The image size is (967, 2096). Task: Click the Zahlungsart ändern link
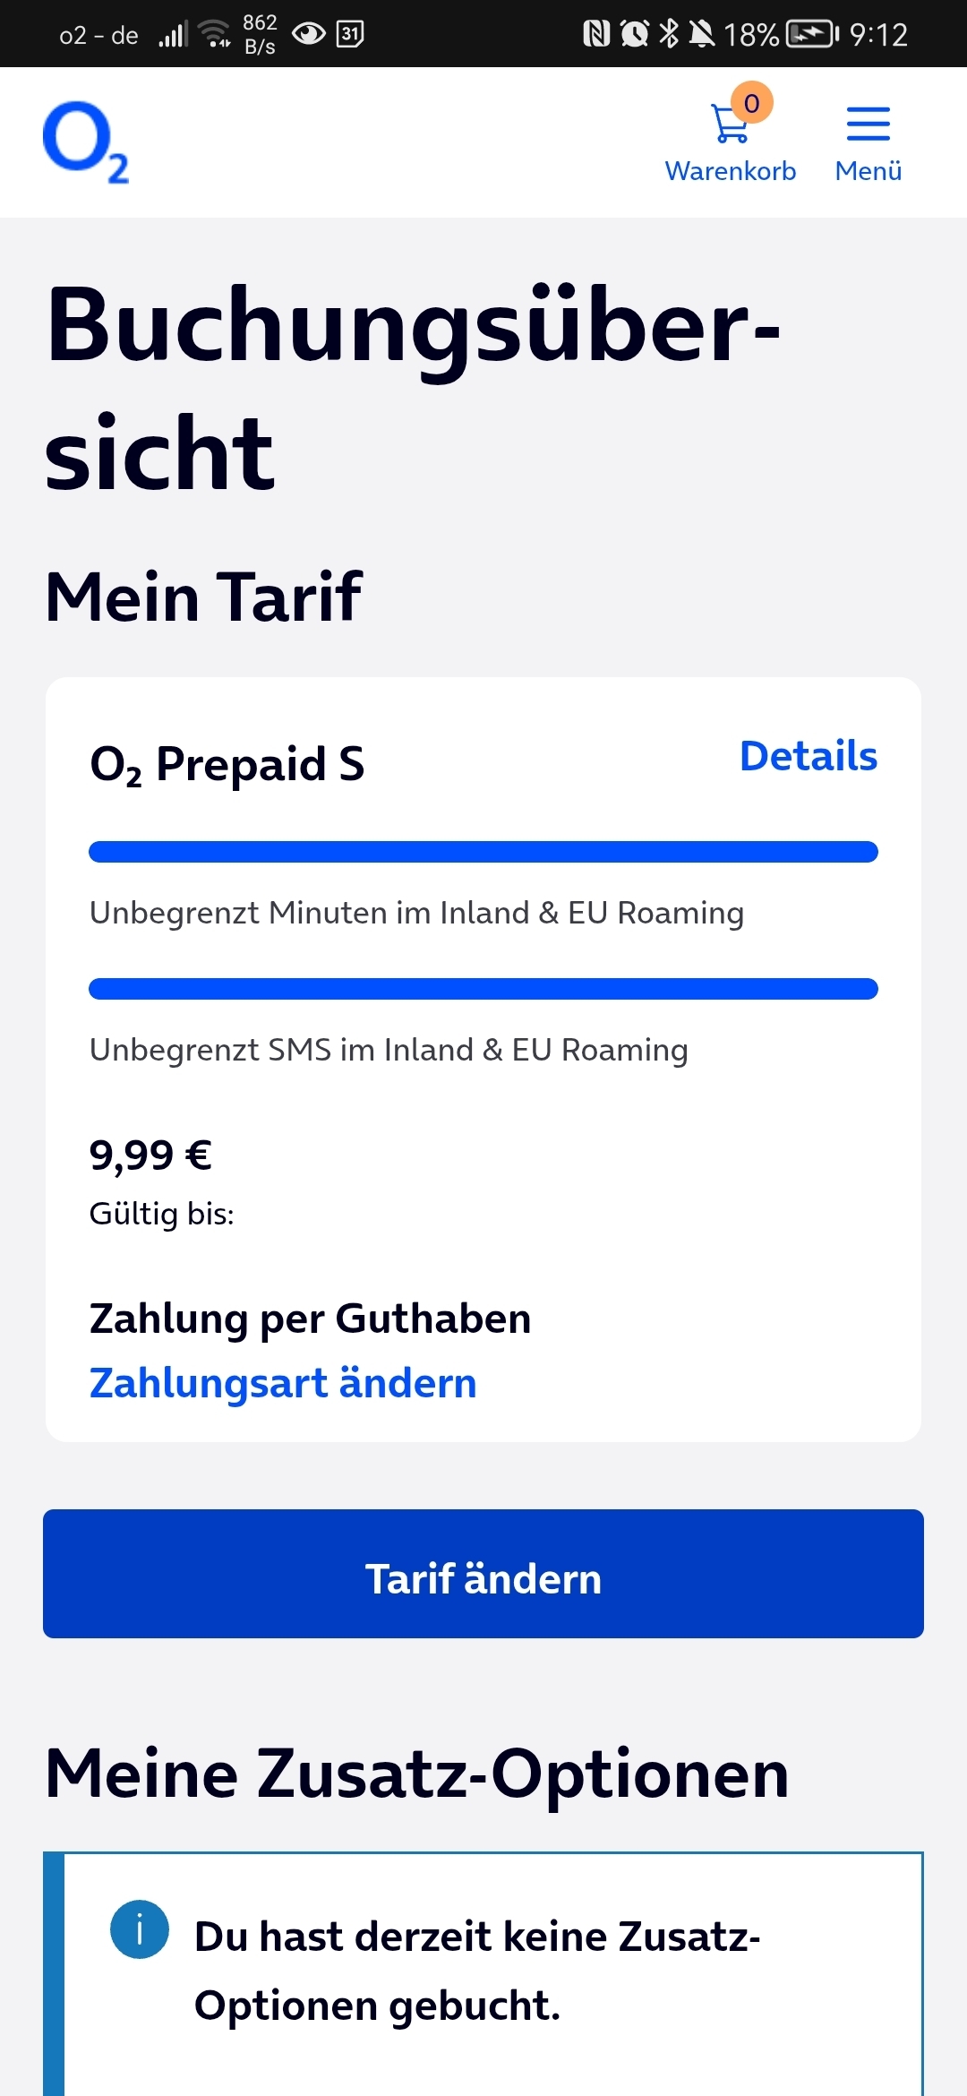(x=283, y=1383)
